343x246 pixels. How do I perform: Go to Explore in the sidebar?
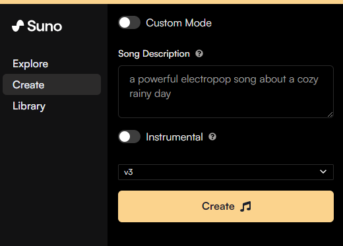pos(30,64)
